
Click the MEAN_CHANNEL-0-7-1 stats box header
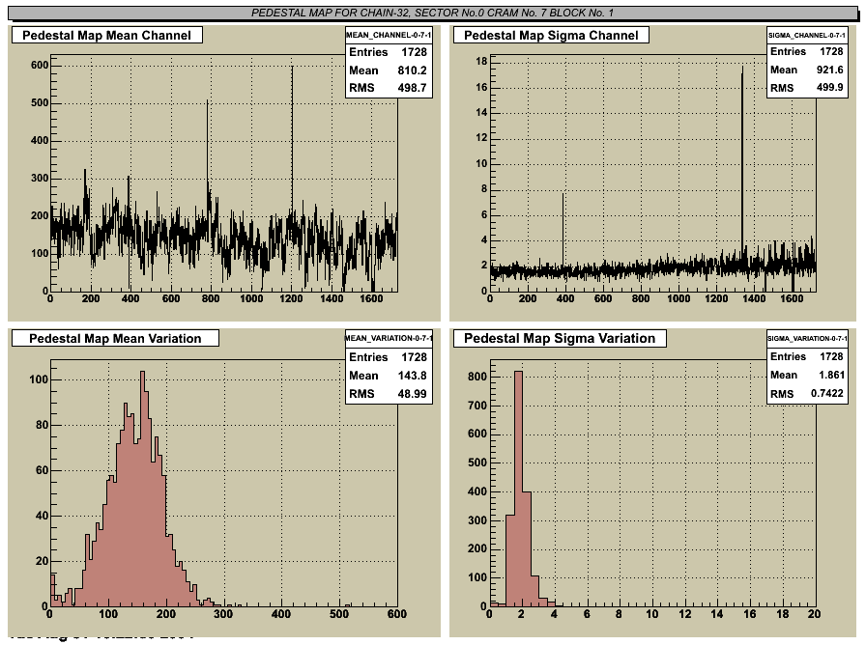[x=389, y=35]
